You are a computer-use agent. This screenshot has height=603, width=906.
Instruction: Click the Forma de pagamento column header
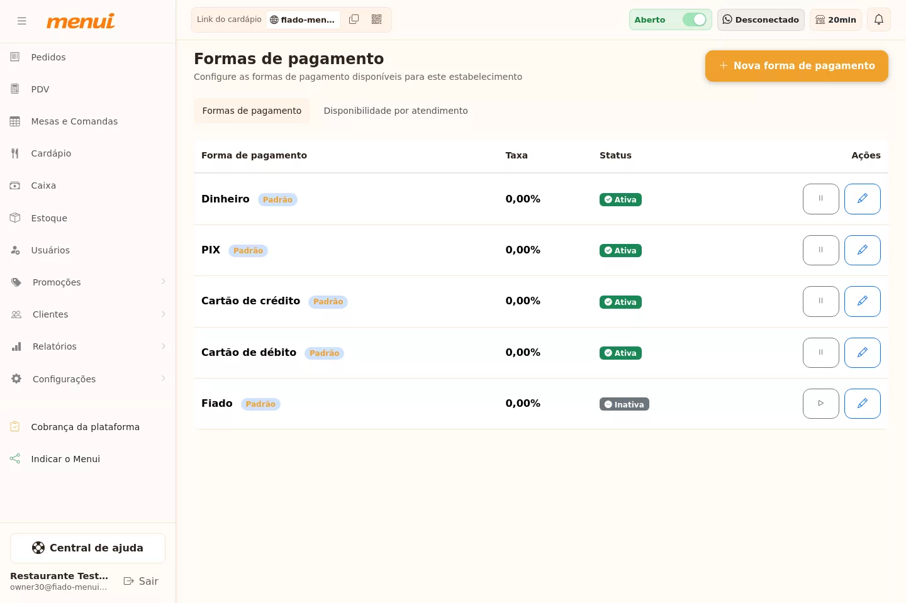254,155
